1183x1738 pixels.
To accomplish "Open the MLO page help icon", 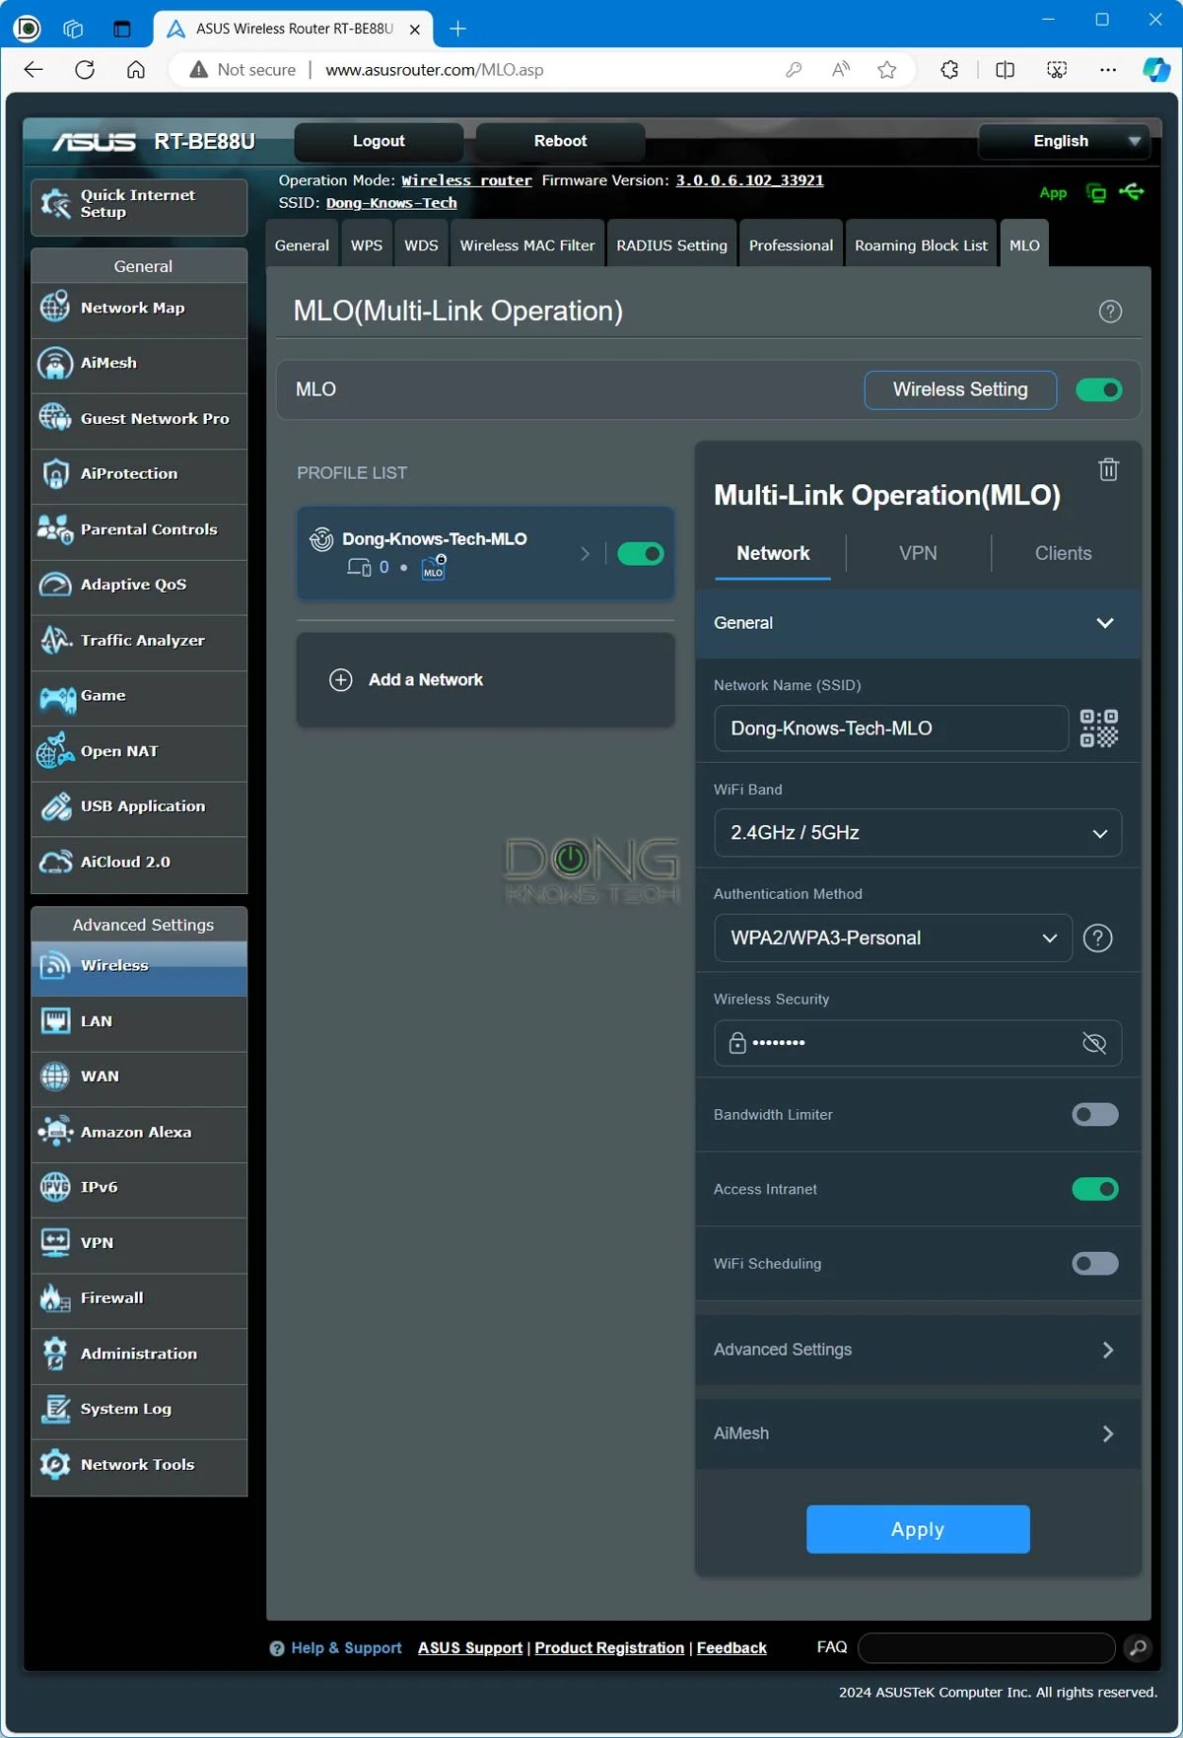I will pyautogui.click(x=1110, y=312).
